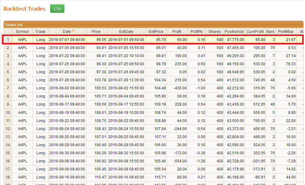Select row number 1 in trades list
305x185 pixels.
8,39
